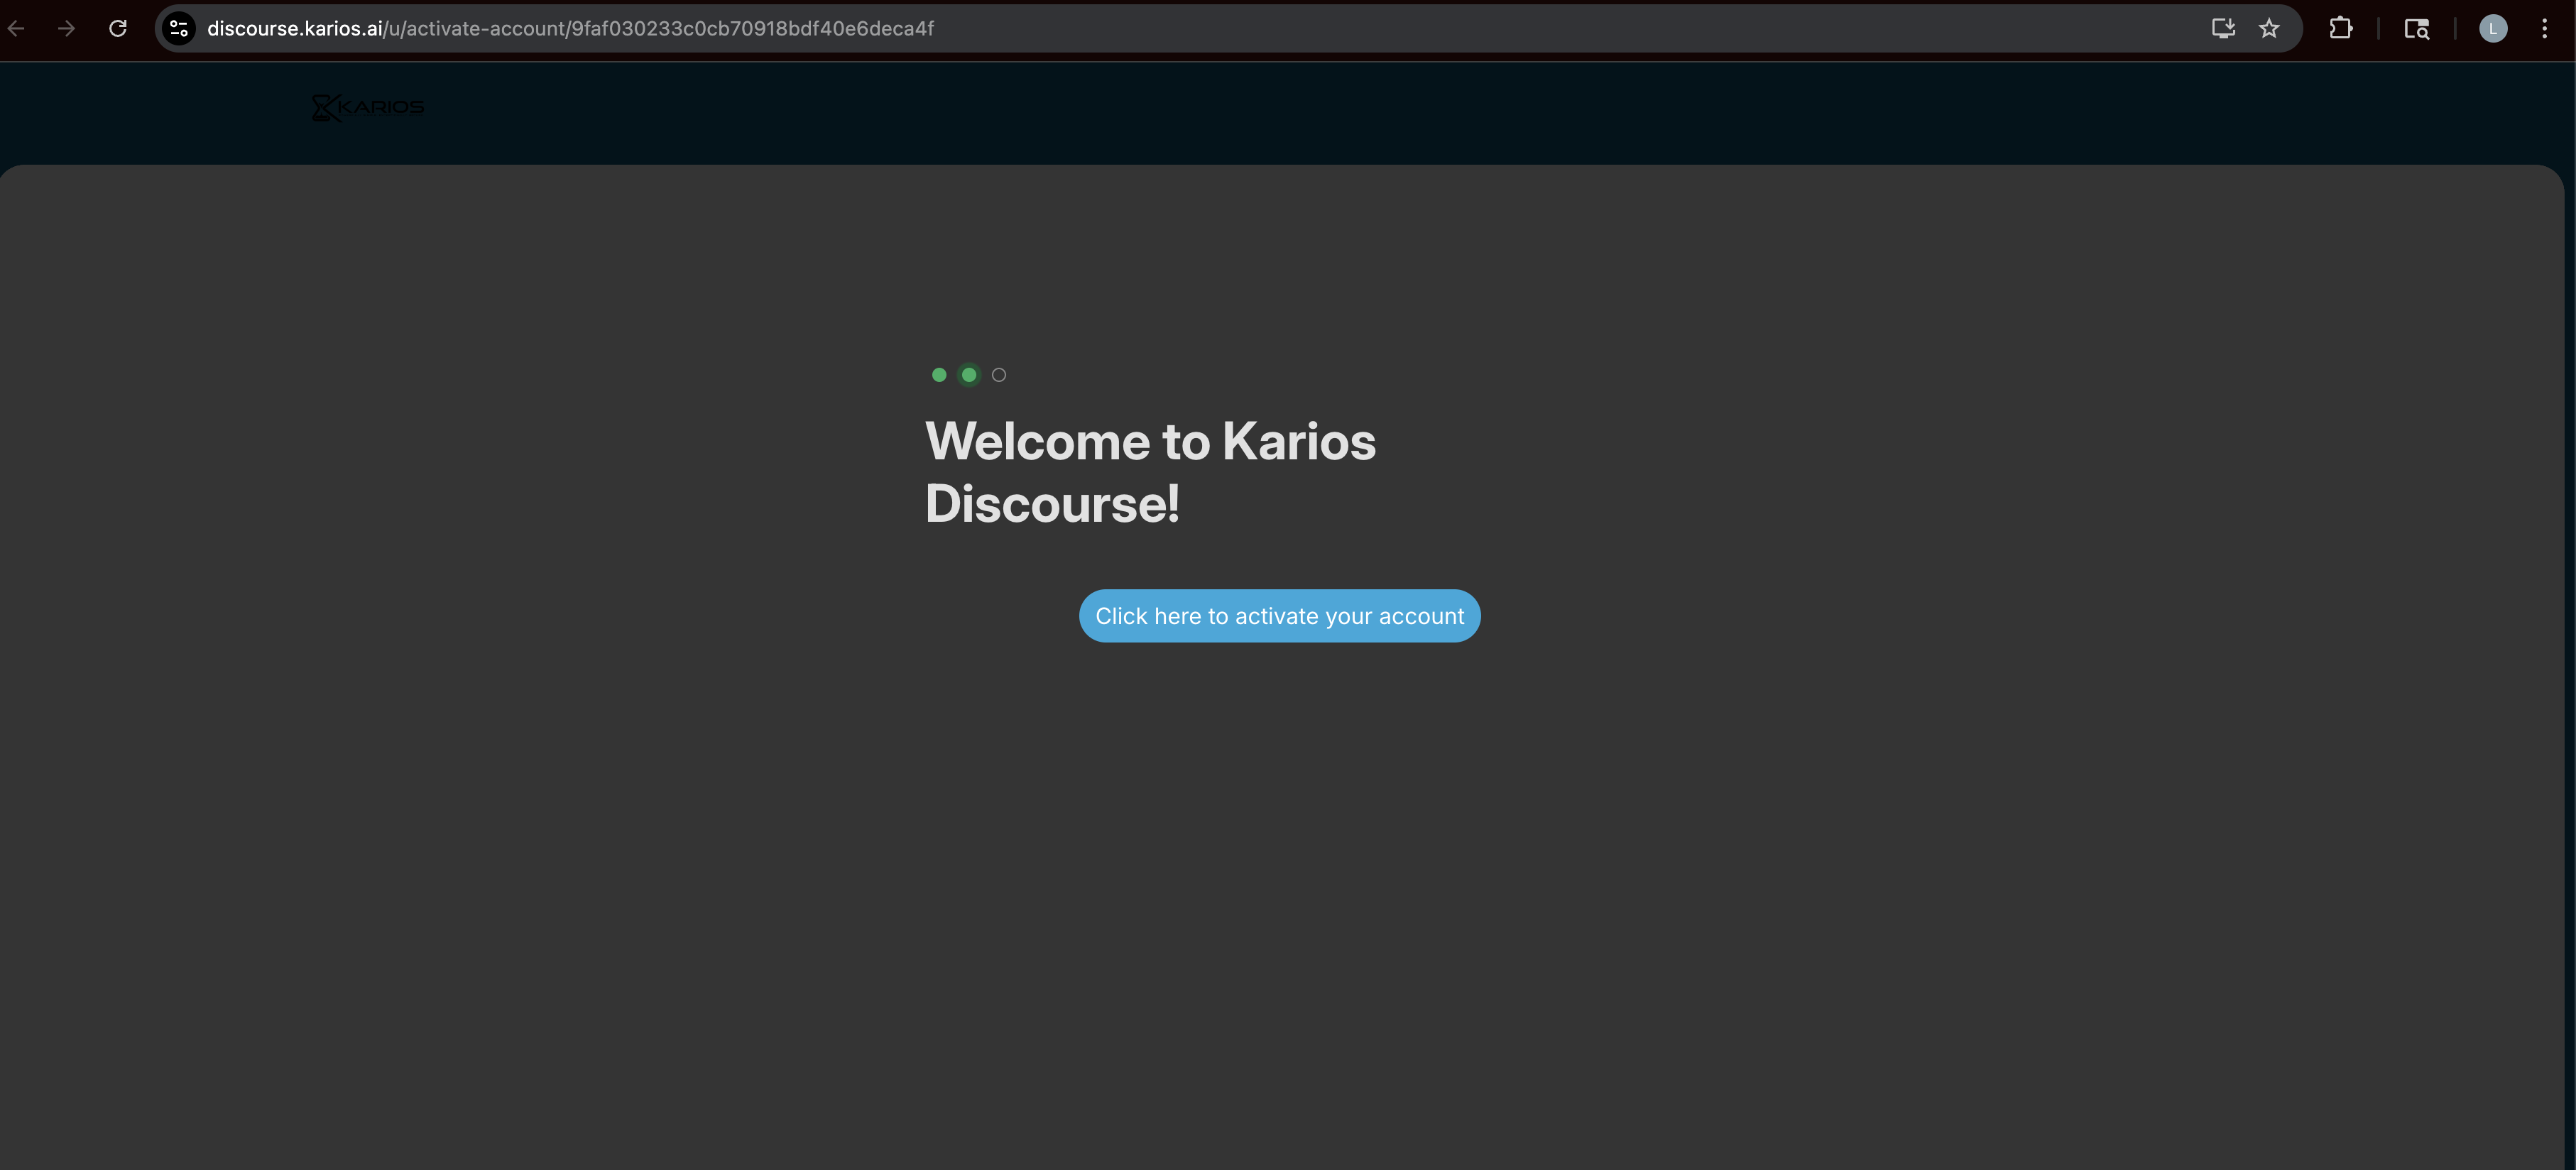Select the second green step dot
Viewport: 2576px width, 1170px height.
(969, 375)
